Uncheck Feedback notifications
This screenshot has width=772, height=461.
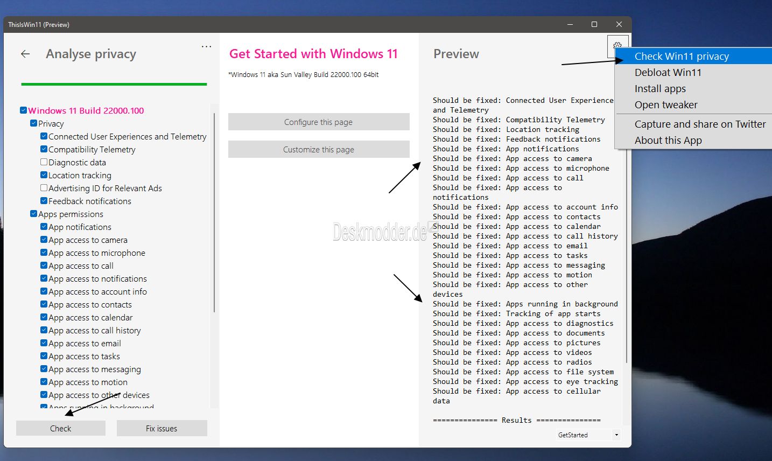44,201
